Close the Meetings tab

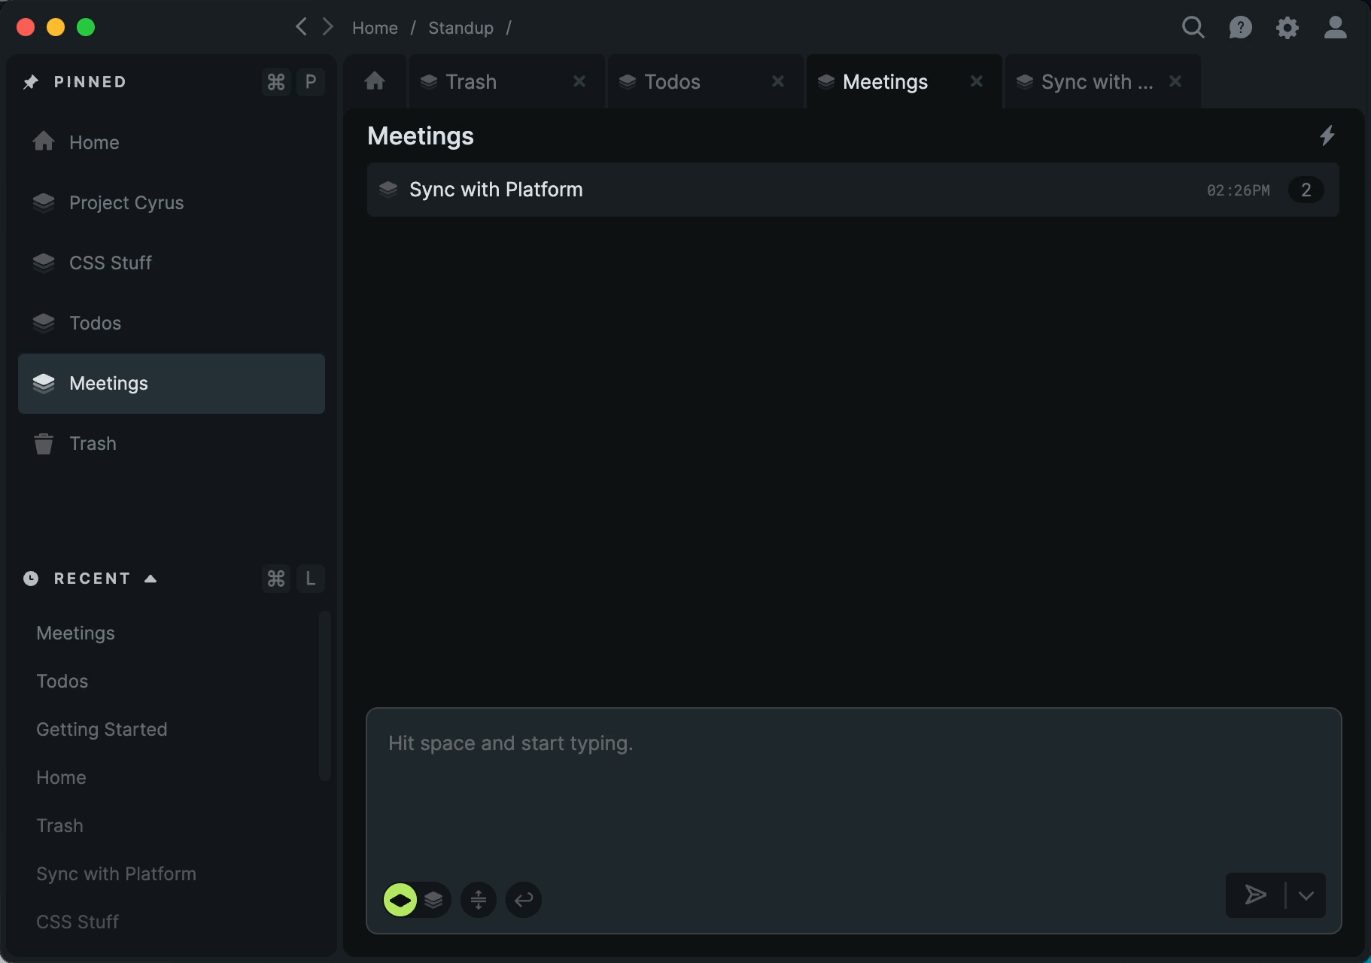pos(977,81)
